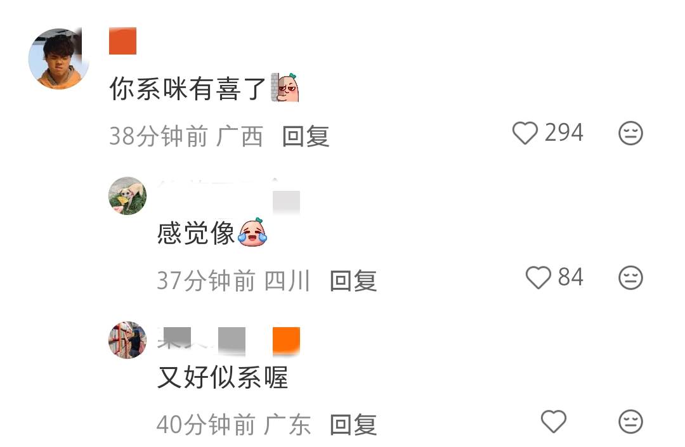Dislike the 你系咪有喜了 comment

pyautogui.click(x=631, y=133)
